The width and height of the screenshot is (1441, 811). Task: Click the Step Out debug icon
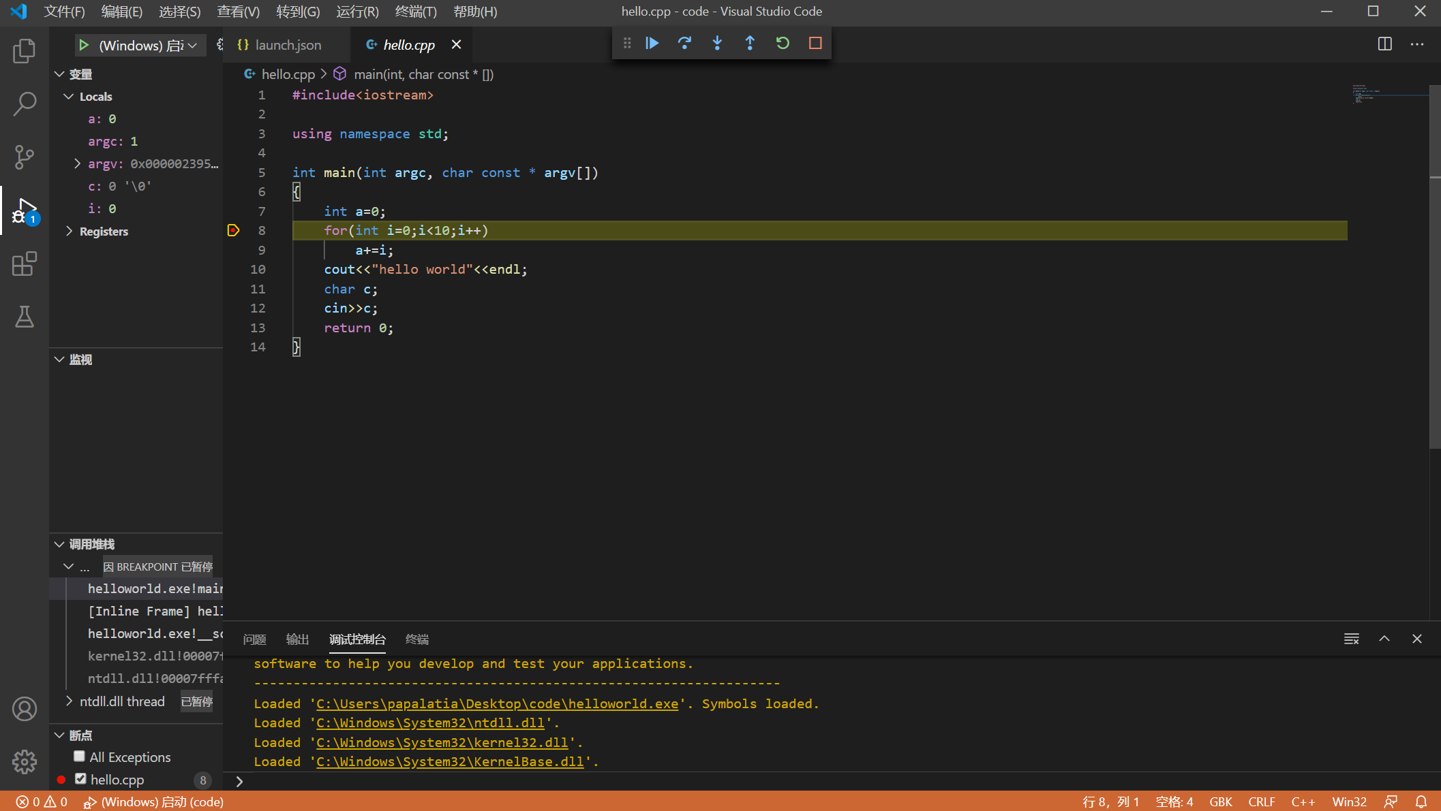[x=750, y=44]
